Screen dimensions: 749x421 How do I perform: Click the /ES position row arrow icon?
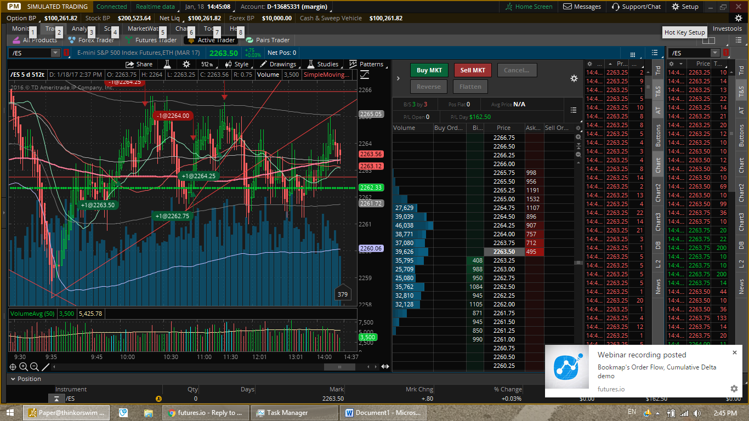tap(56, 399)
